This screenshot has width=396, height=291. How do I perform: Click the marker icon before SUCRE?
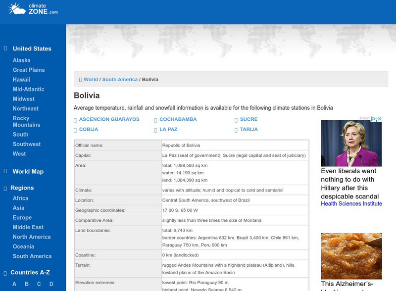pos(236,120)
